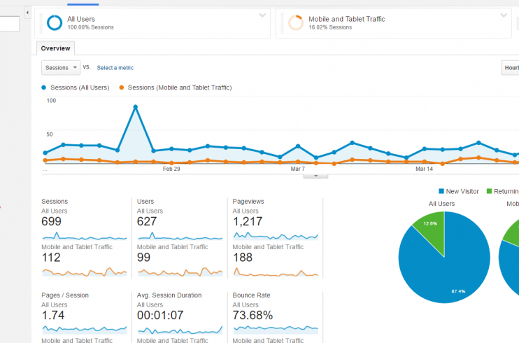Click the Feb 29 date label

[x=171, y=169]
